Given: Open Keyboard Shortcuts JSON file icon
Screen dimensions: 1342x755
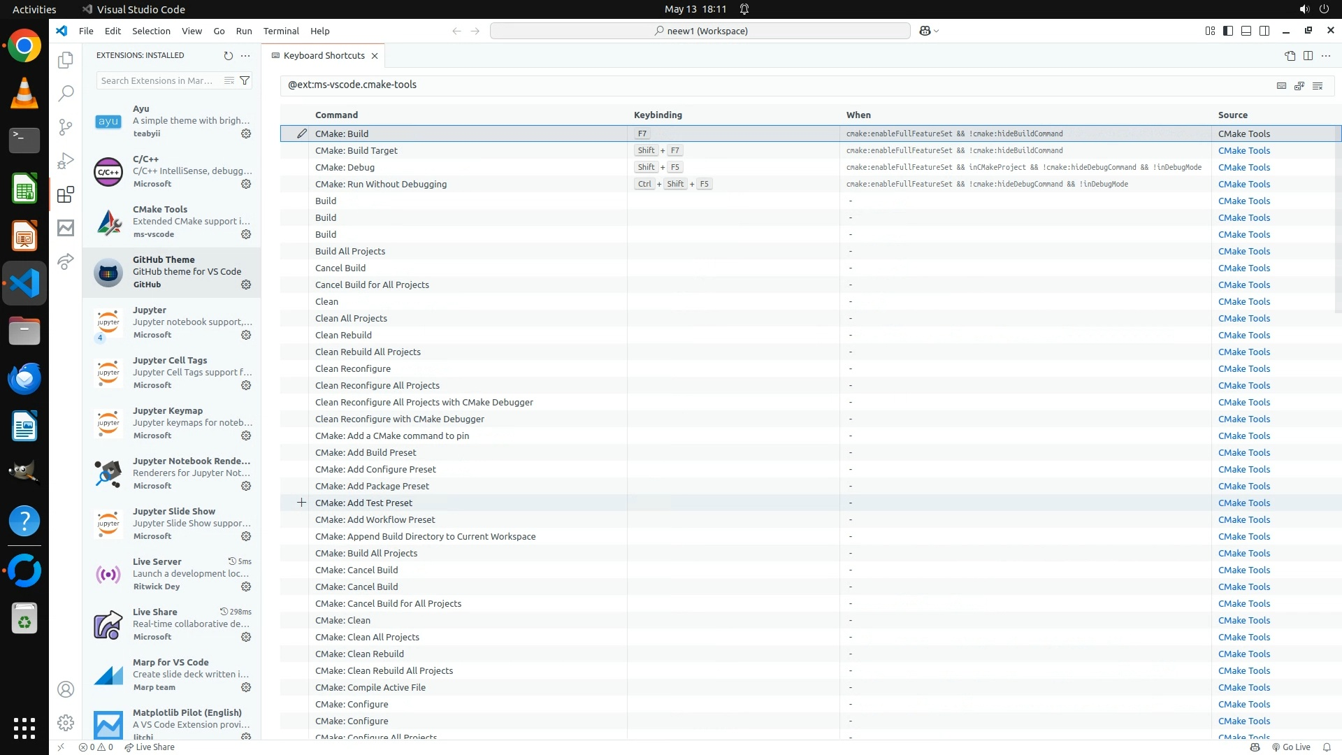Looking at the screenshot, I should [1290, 55].
